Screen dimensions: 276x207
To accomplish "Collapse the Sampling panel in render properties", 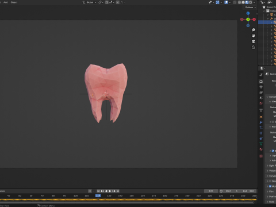I will tap(267, 97).
